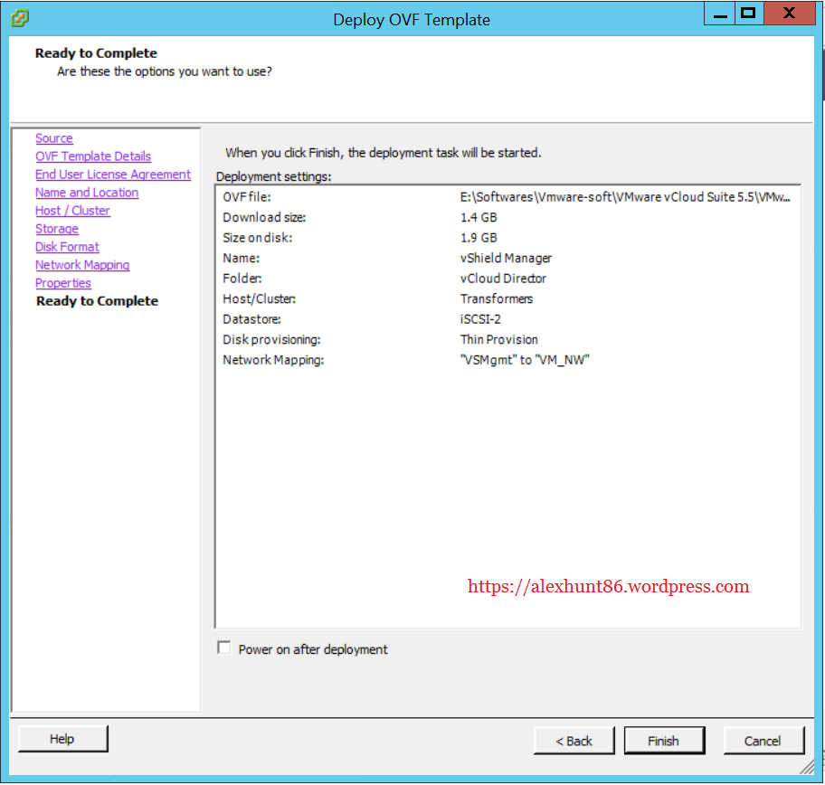
Task: Return to Name and Location step
Action: 87,193
